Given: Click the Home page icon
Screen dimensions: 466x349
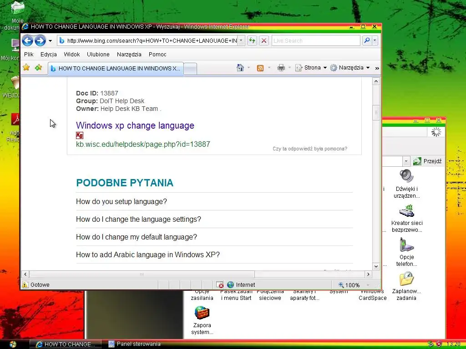Looking at the screenshot, I should tap(240, 68).
